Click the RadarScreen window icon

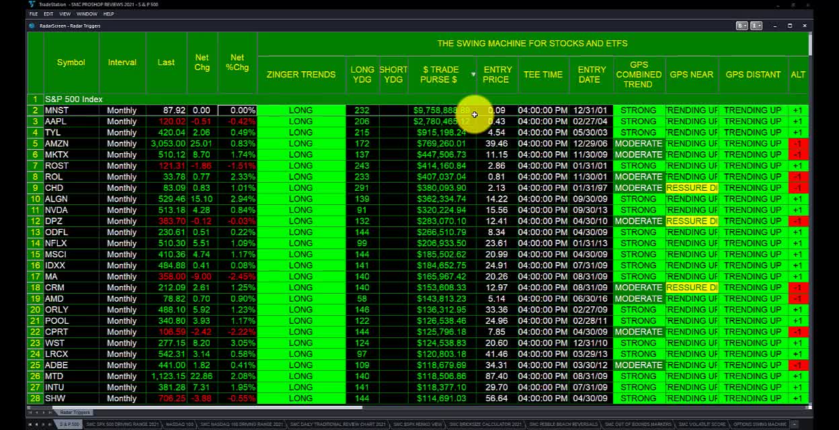point(32,26)
